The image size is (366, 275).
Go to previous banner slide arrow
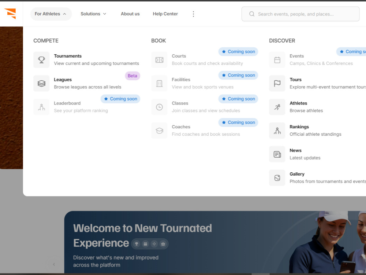tap(54, 264)
